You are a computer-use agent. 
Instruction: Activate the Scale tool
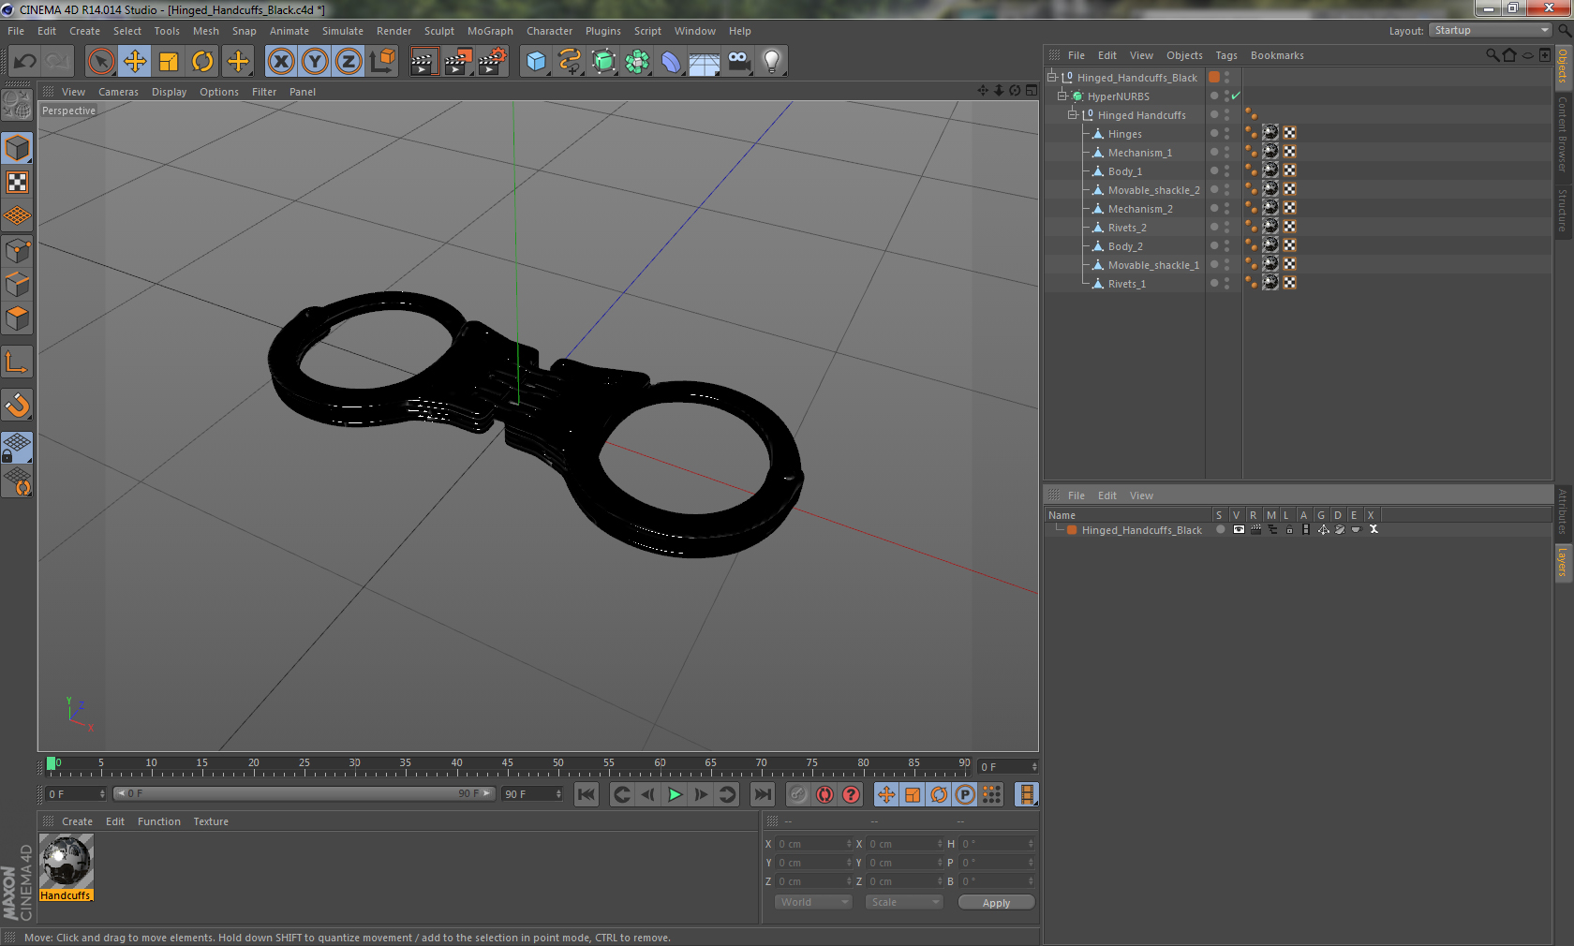point(169,62)
